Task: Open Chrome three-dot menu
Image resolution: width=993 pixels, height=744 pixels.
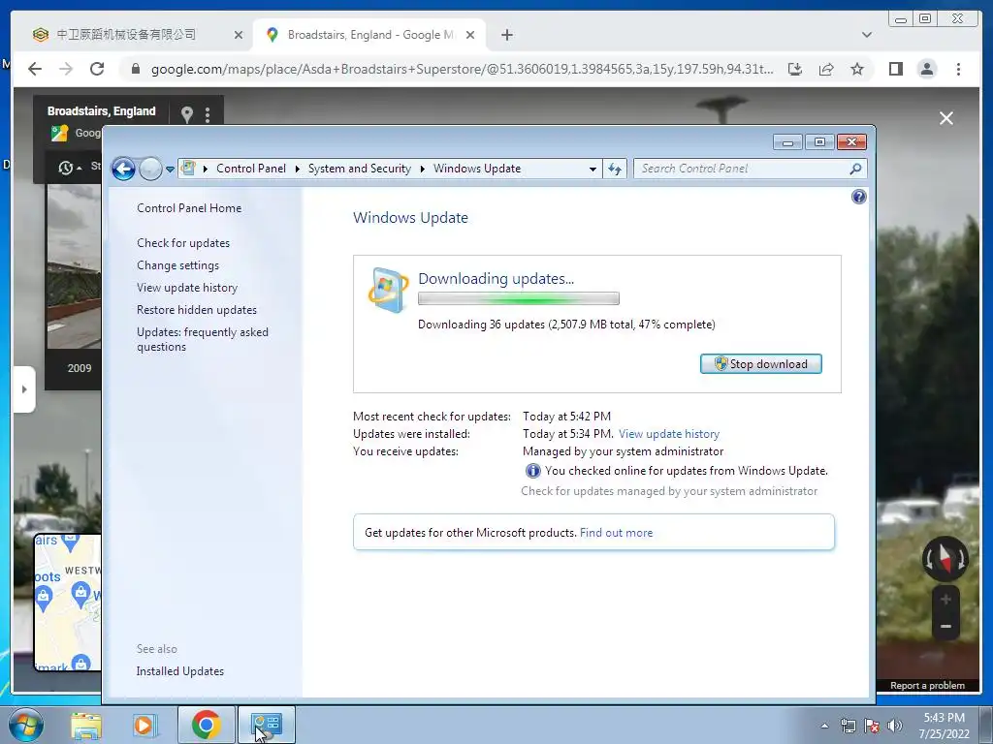Action: tap(958, 69)
